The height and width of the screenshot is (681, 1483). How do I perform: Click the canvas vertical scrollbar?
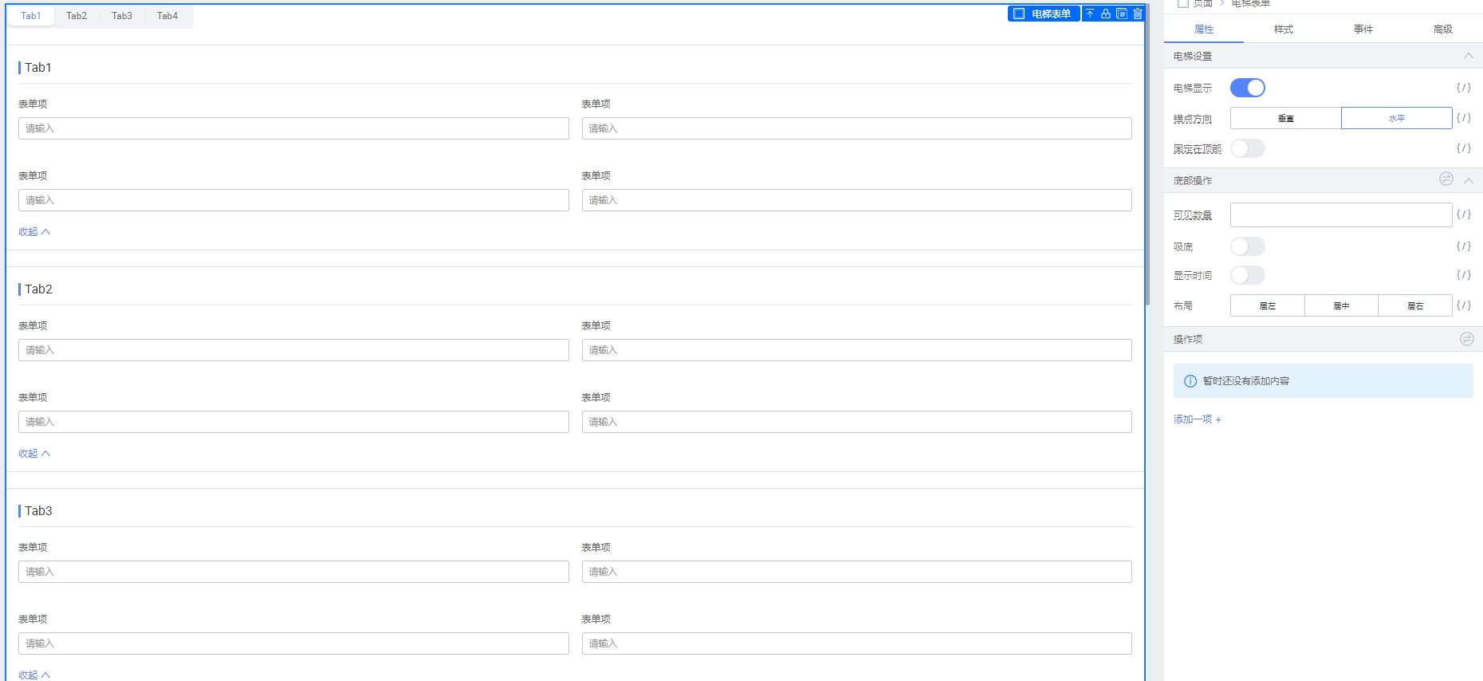[x=1147, y=155]
